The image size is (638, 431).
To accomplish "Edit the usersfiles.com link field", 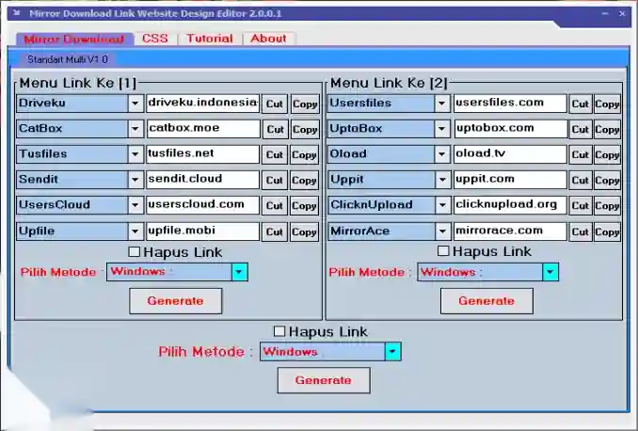I will click(510, 104).
